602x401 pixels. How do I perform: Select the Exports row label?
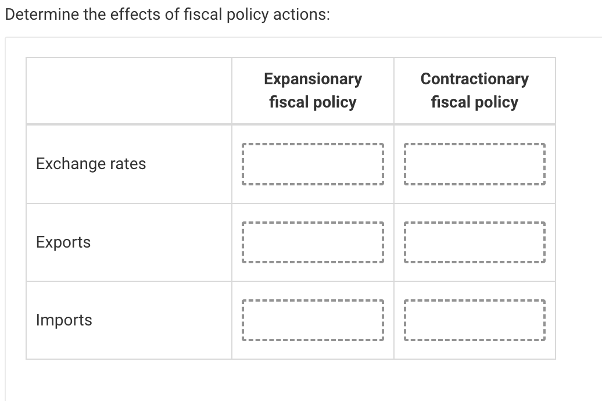(63, 242)
